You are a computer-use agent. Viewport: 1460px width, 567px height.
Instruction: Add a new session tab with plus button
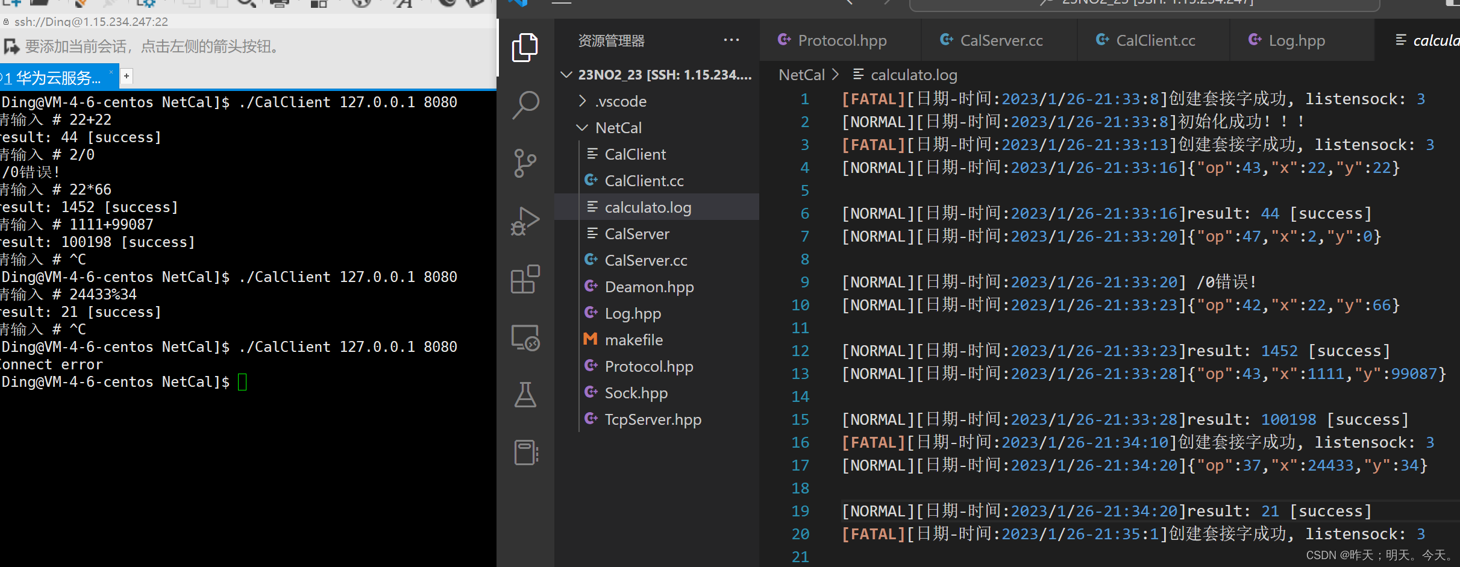tap(126, 76)
